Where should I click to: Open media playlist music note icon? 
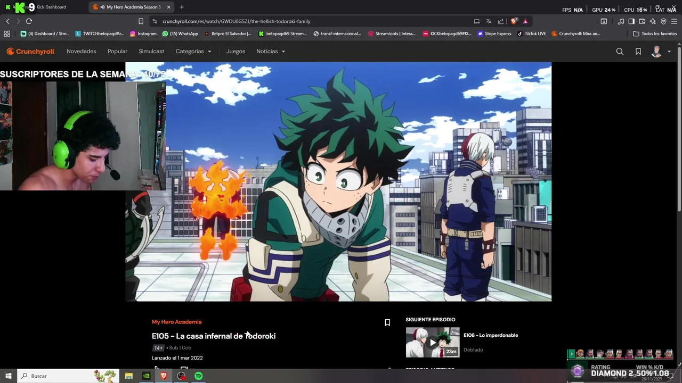(621, 21)
